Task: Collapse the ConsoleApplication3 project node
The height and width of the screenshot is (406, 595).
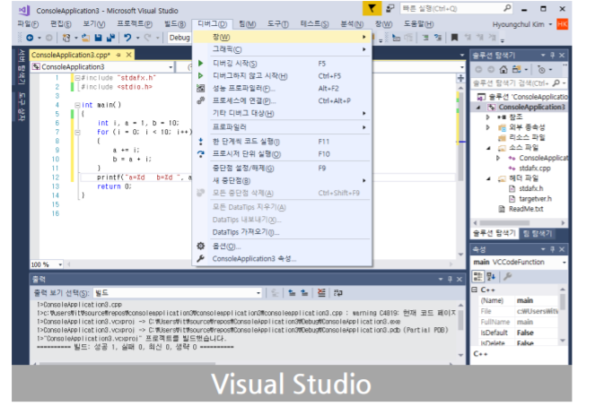Action: tap(478, 108)
